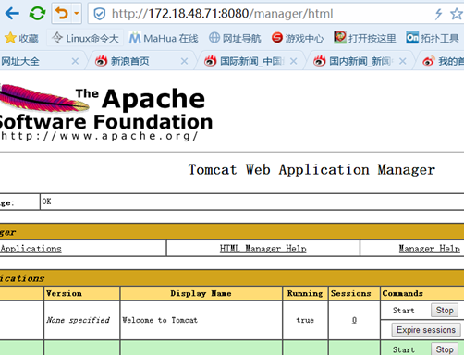Go back with the blue back arrow

[x=12, y=14]
